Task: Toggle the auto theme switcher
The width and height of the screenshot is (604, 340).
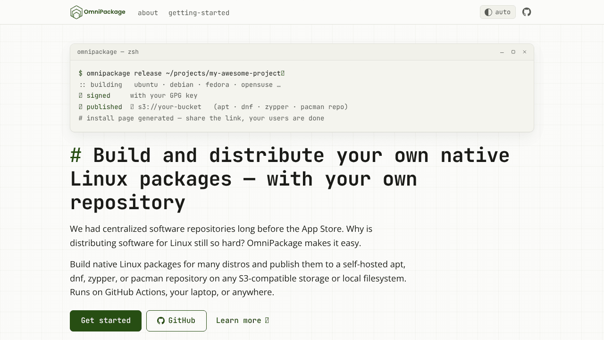Action: point(498,12)
